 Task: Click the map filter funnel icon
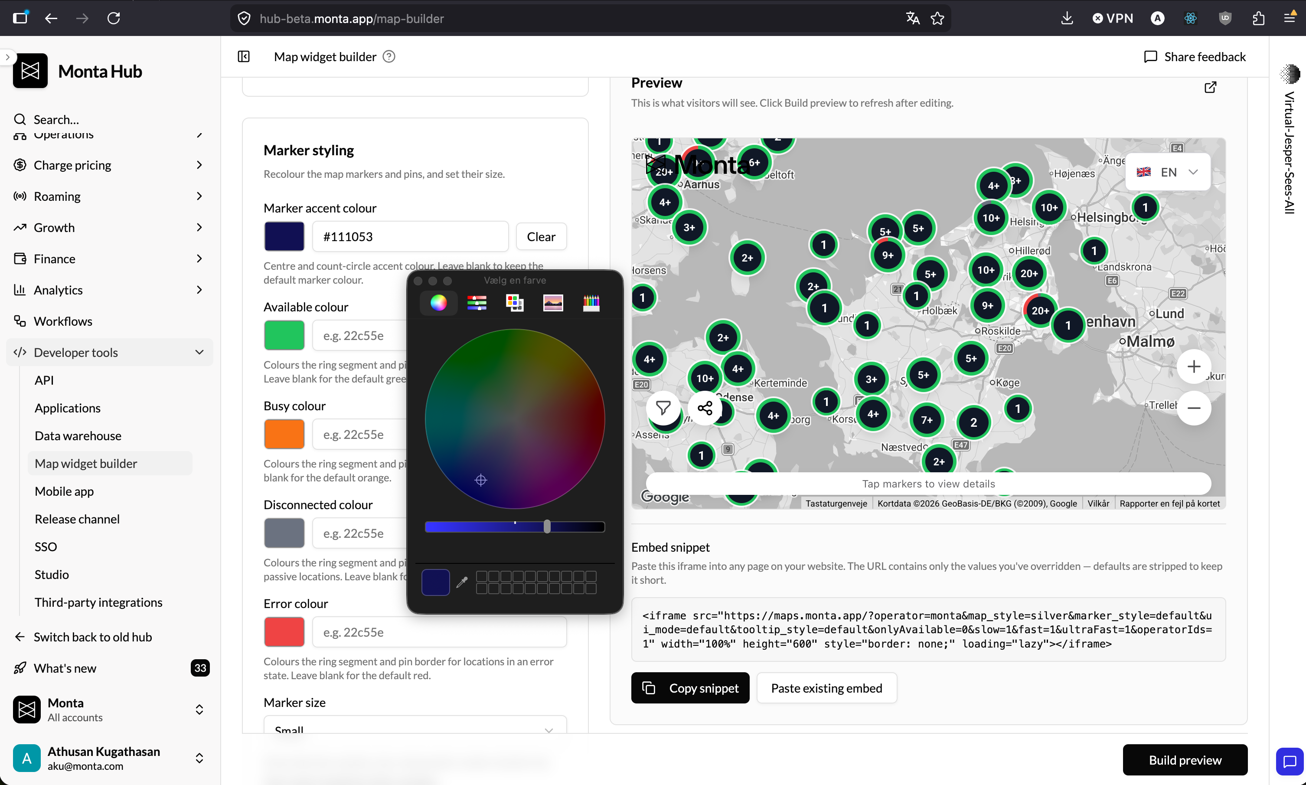coord(663,408)
